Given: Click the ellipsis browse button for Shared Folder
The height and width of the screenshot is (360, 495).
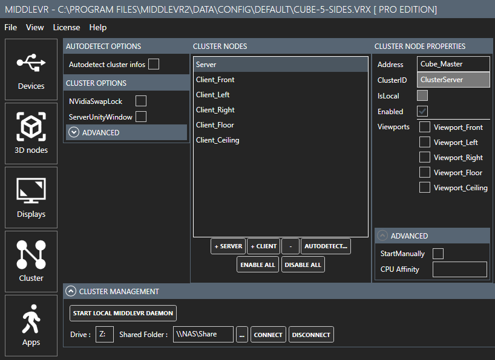Looking at the screenshot, I should click(x=242, y=335).
